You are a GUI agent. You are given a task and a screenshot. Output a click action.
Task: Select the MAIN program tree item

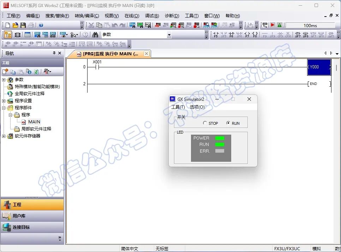click(34, 122)
